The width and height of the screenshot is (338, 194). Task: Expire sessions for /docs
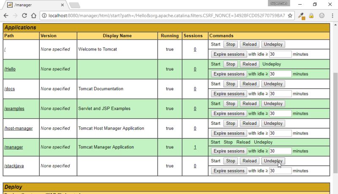pos(229,94)
